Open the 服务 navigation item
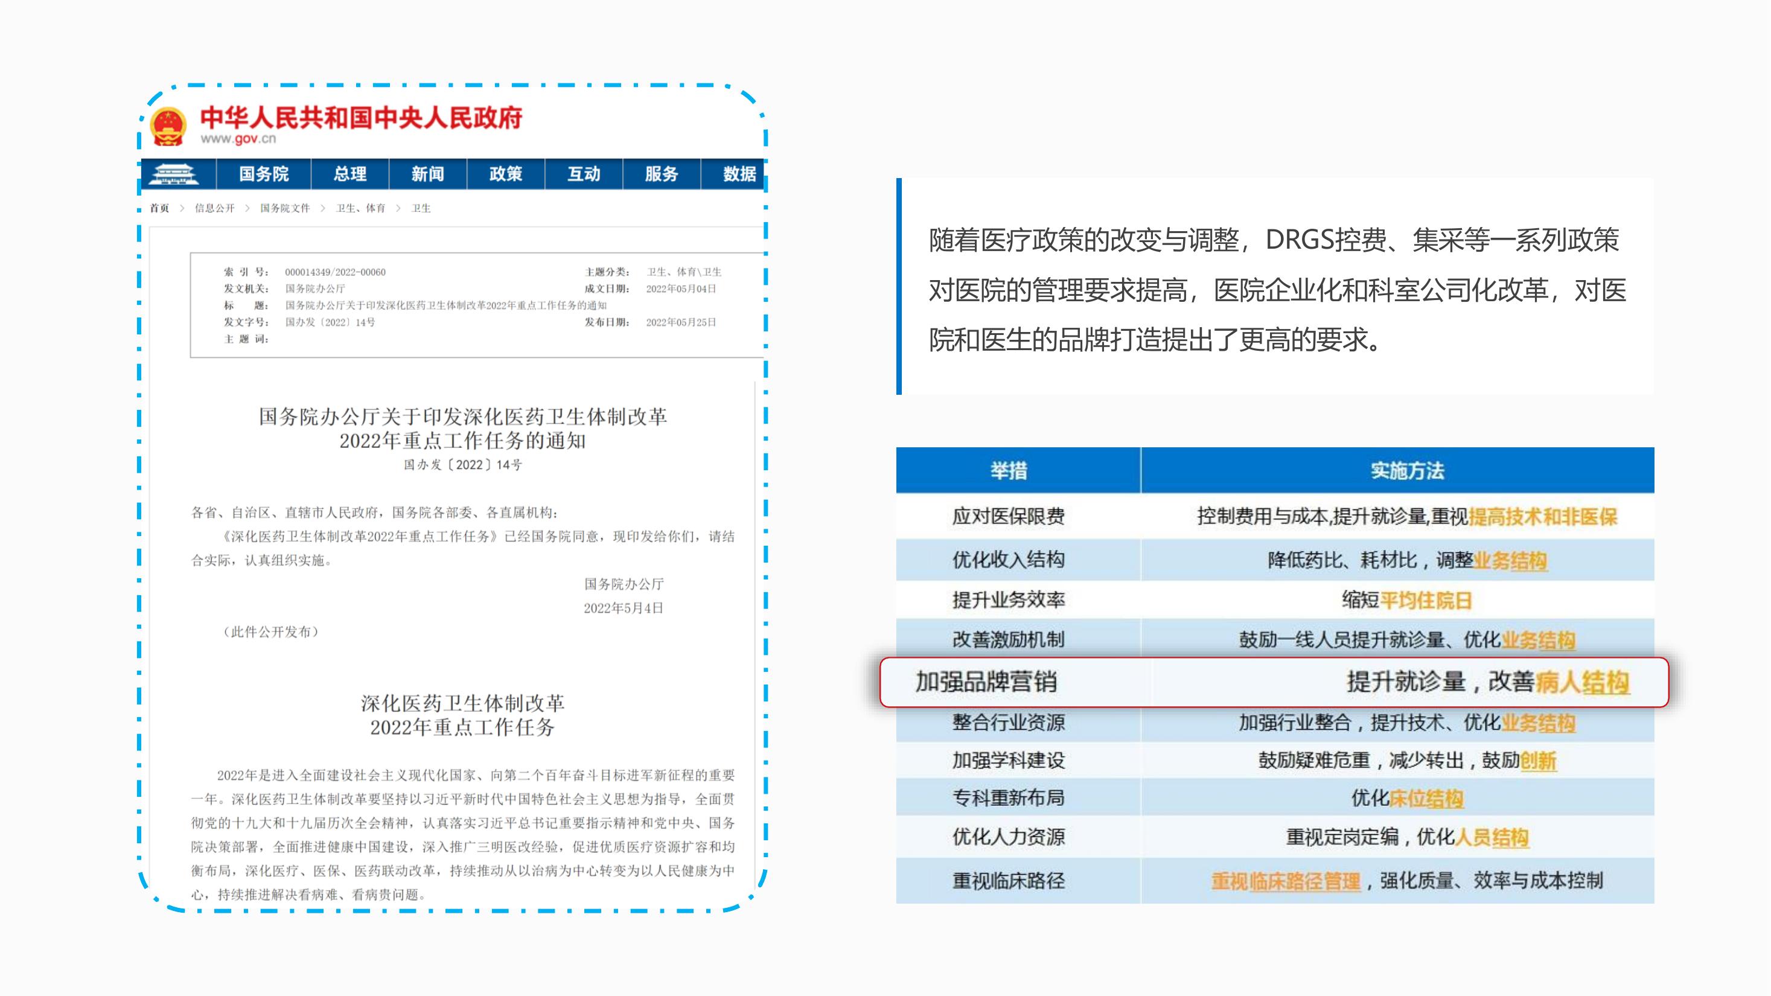1771x996 pixels. coord(662,174)
